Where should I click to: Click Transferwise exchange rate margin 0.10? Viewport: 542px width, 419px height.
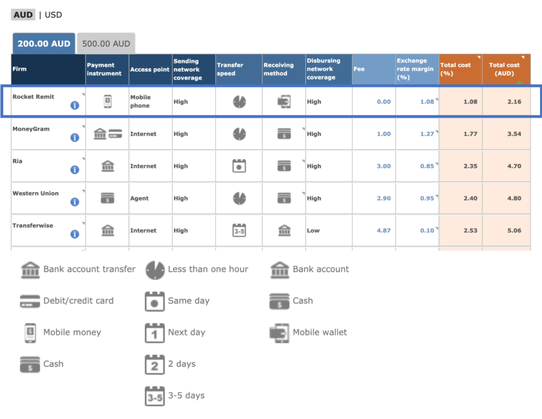coord(427,230)
